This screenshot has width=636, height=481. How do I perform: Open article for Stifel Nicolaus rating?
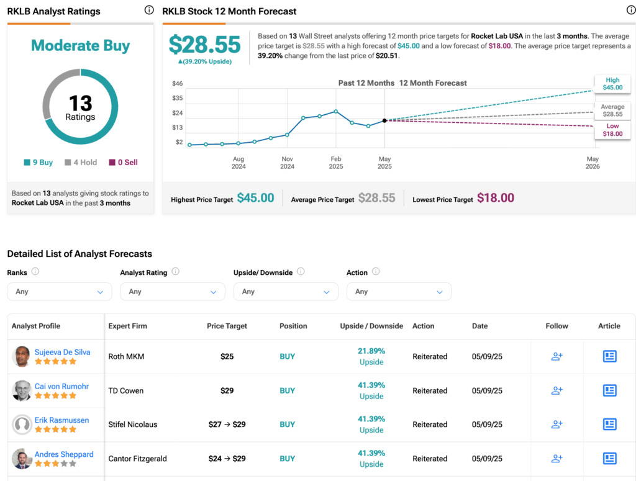click(610, 425)
